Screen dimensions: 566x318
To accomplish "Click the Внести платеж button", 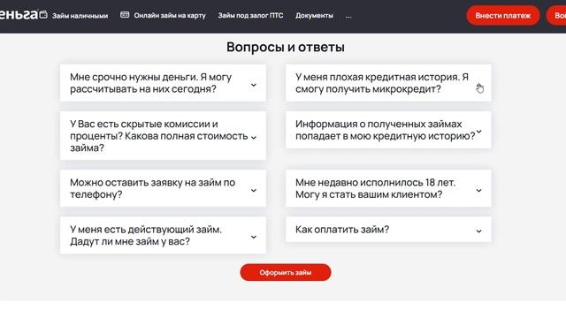I will pyautogui.click(x=503, y=16).
